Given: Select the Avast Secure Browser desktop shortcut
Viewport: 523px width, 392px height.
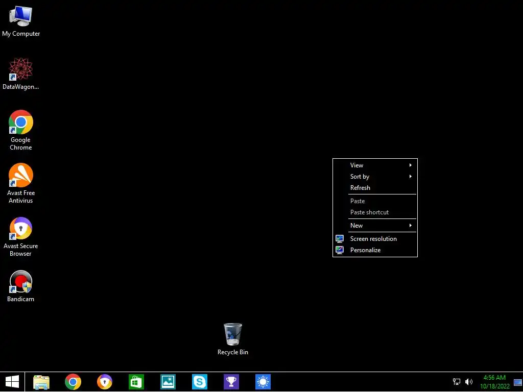Looking at the screenshot, I should coord(20,236).
